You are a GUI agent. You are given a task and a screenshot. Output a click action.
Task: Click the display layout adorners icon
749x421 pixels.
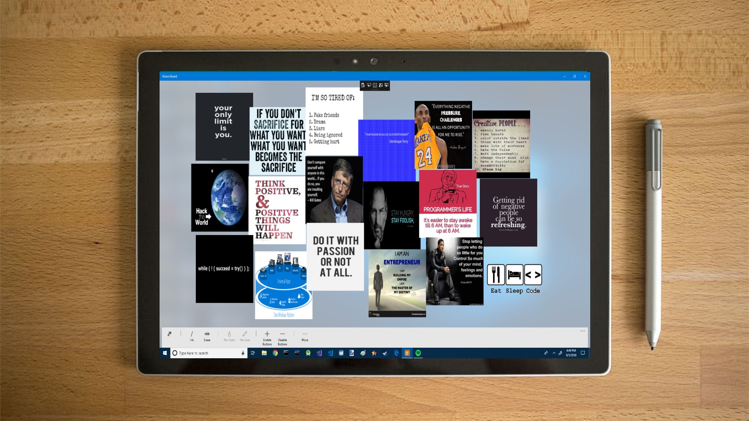(x=375, y=85)
